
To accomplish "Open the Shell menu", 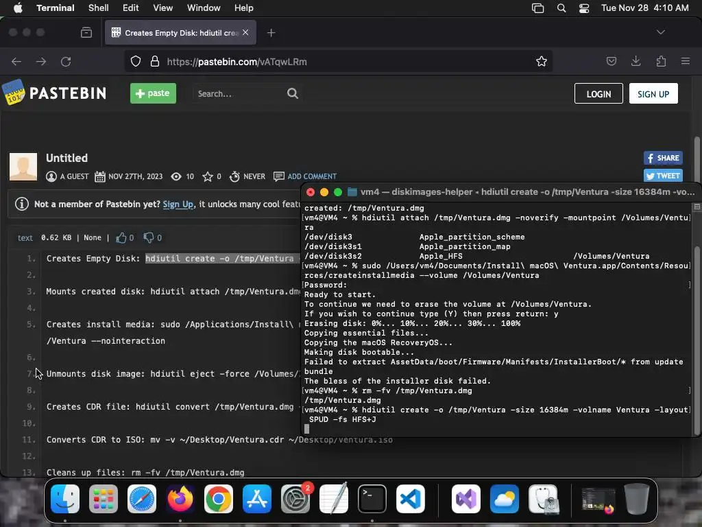I will [98, 8].
